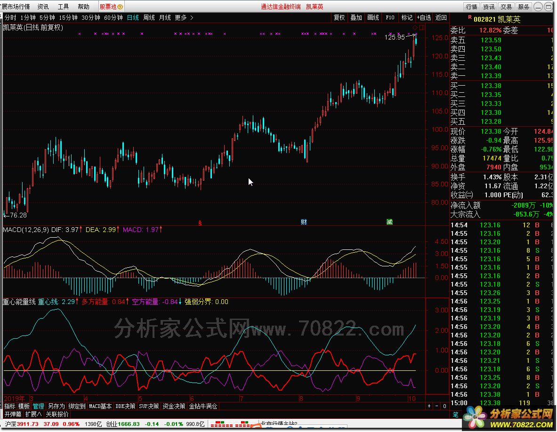Viewport: 557px width, 432px height.
Task: Click the 标记 mark button
Action: click(x=407, y=17)
